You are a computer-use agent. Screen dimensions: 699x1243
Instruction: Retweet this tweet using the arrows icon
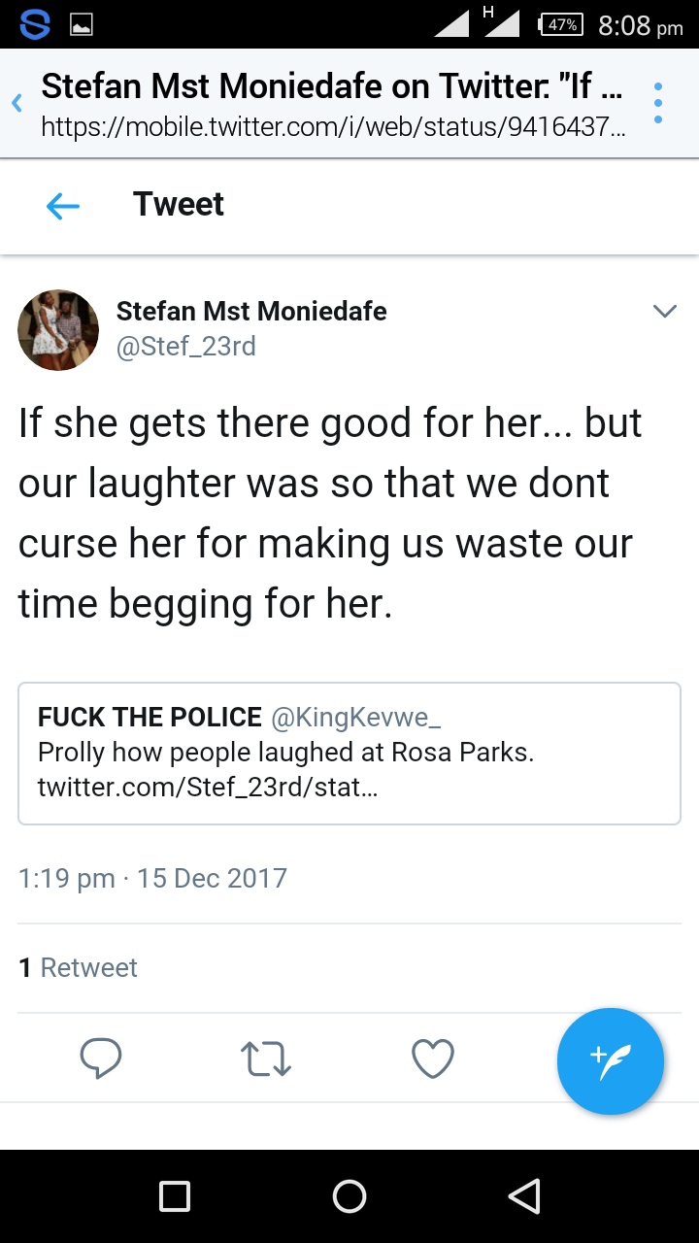266,1058
